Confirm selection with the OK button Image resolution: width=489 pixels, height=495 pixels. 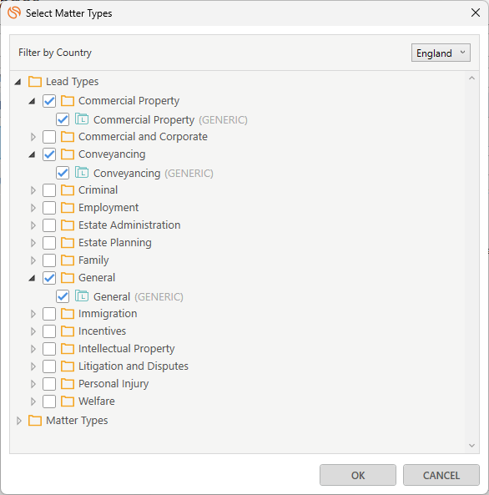358,475
